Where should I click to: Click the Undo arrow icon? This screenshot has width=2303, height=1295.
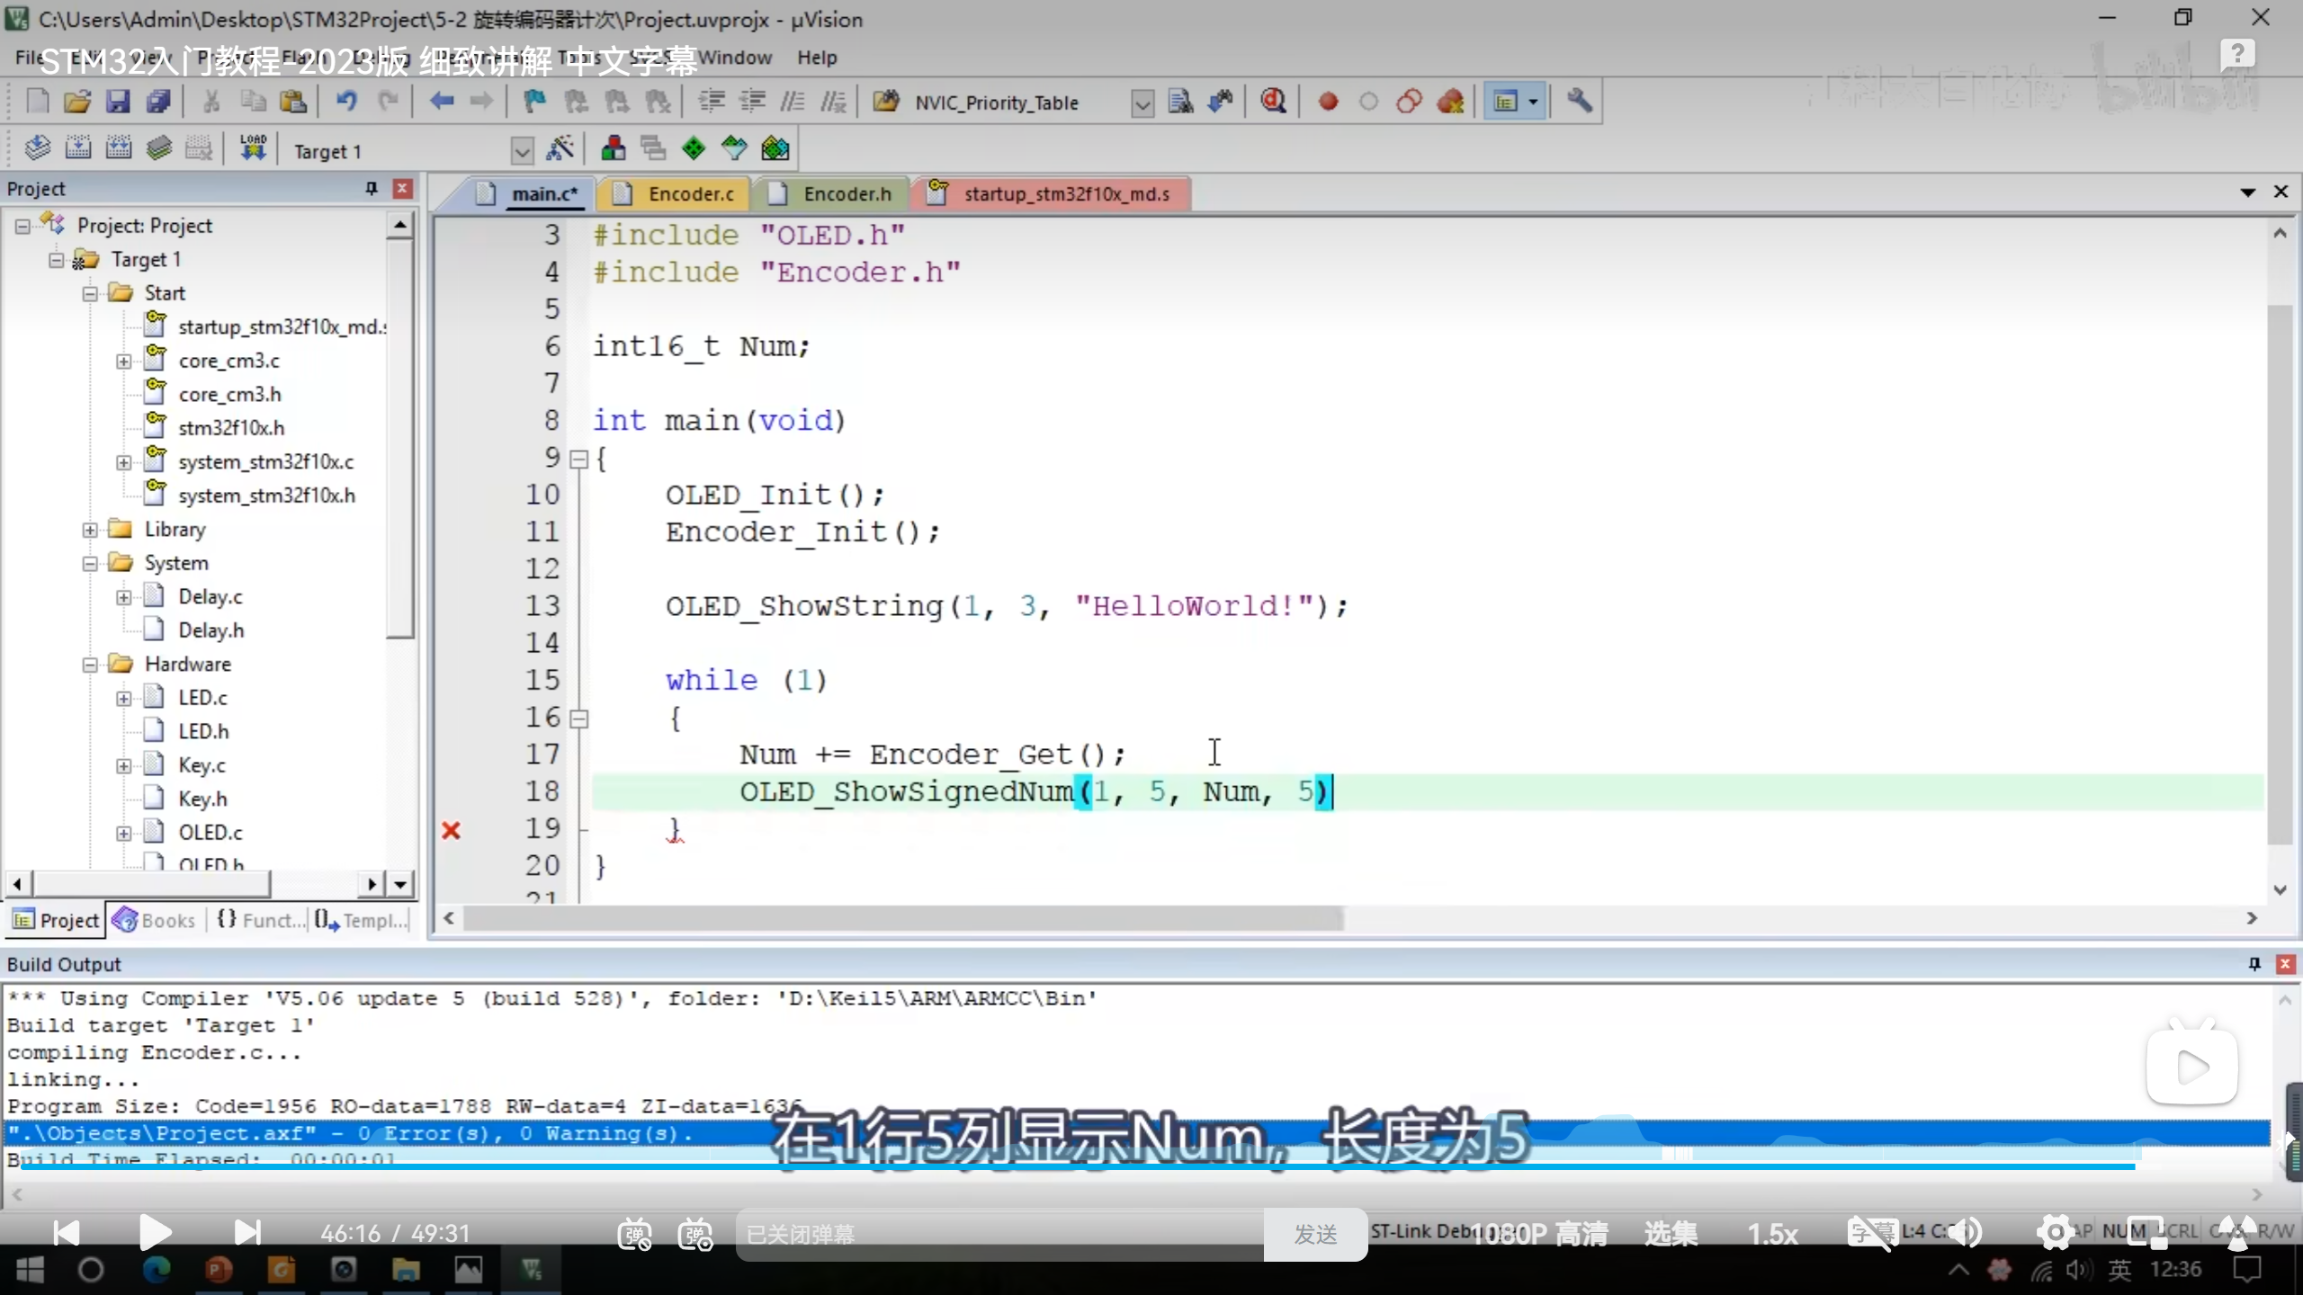tap(346, 102)
